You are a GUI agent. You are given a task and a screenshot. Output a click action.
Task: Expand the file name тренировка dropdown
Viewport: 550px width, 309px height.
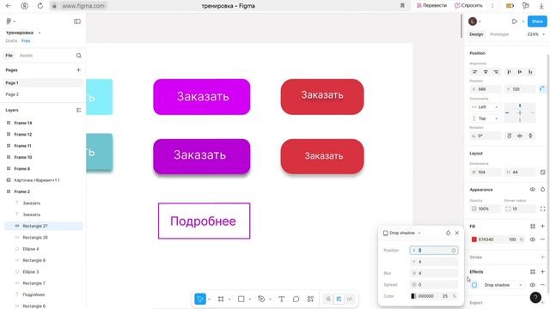40,33
